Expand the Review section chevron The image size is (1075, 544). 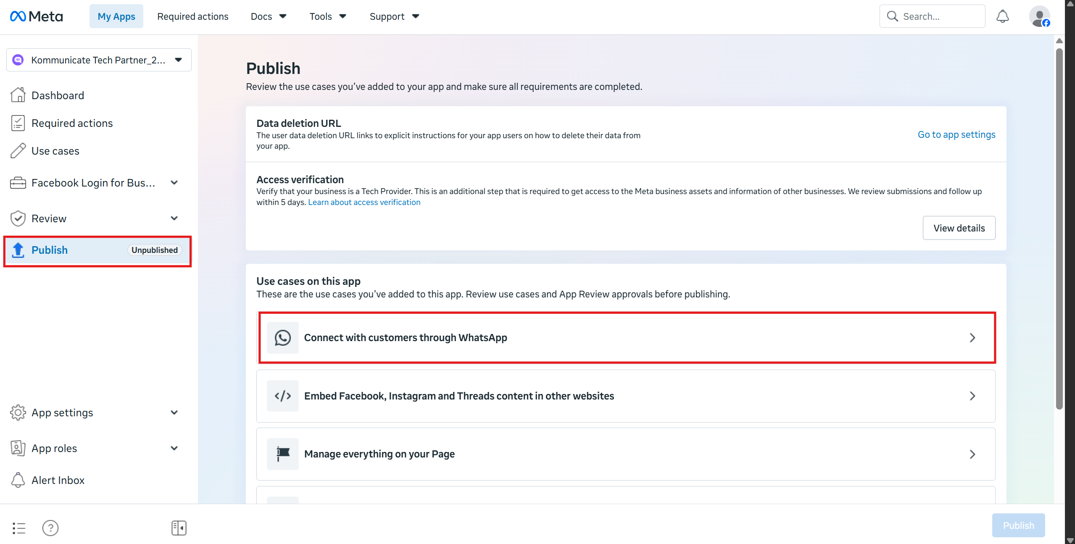pyautogui.click(x=174, y=218)
